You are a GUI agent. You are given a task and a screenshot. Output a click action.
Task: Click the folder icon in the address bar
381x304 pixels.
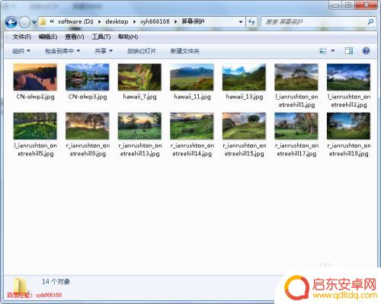click(43, 21)
